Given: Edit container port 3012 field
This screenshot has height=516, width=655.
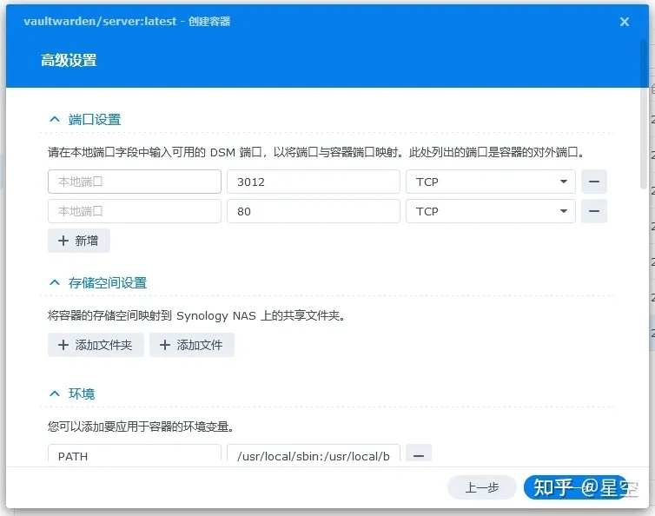Looking at the screenshot, I should click(313, 182).
